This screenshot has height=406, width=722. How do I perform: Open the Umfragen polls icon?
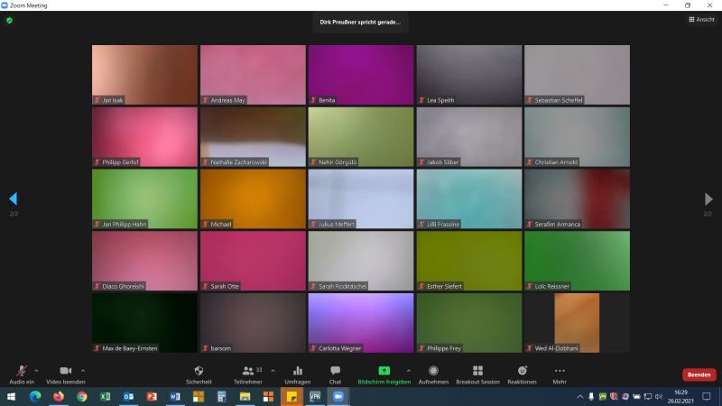click(297, 374)
